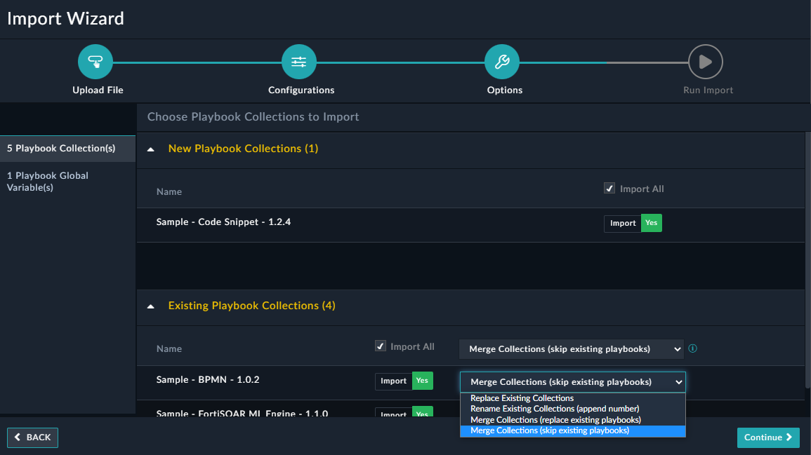Collapse the New Playbook Collections section
This screenshot has height=455, width=811.
pos(150,149)
